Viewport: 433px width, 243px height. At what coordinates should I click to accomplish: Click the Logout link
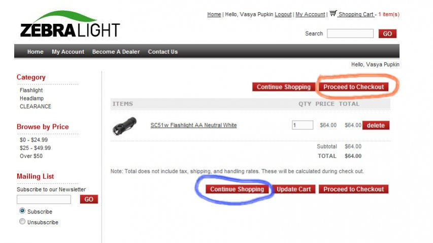283,14
